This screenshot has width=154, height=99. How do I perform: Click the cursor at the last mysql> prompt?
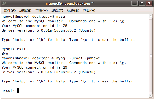click(x=18, y=90)
